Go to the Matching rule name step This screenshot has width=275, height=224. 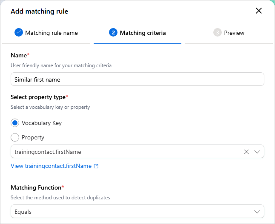(x=46, y=33)
